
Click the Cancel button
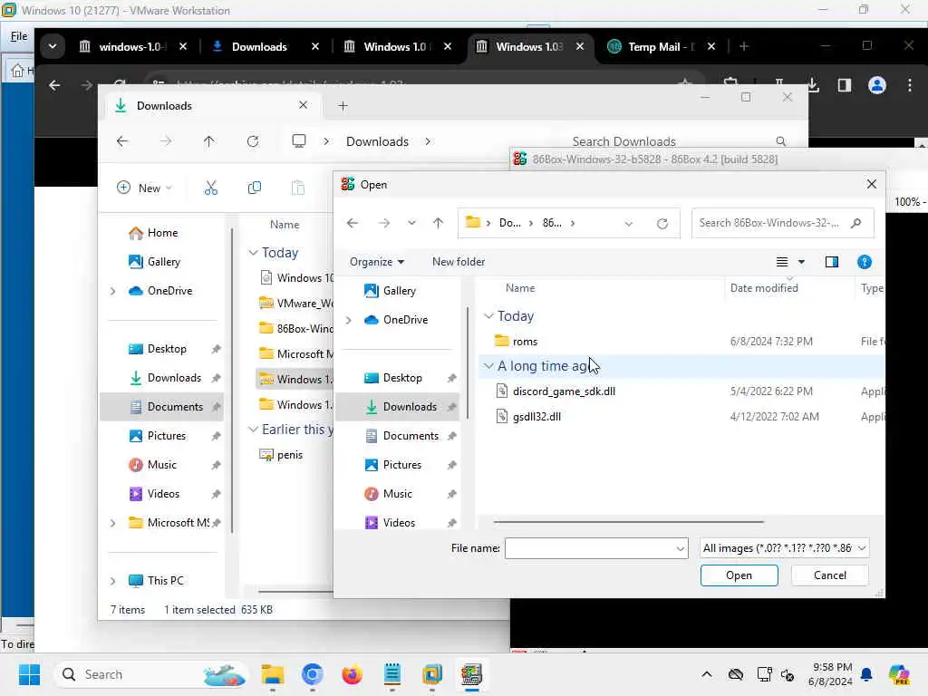point(830,575)
